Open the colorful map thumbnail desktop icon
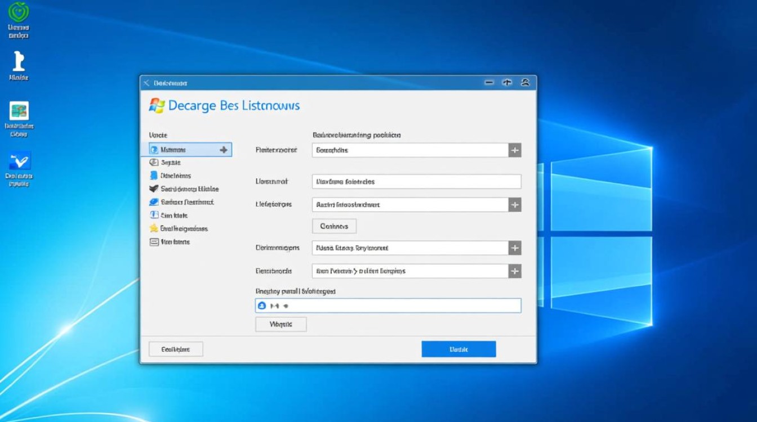This screenshot has width=757, height=422. click(19, 110)
